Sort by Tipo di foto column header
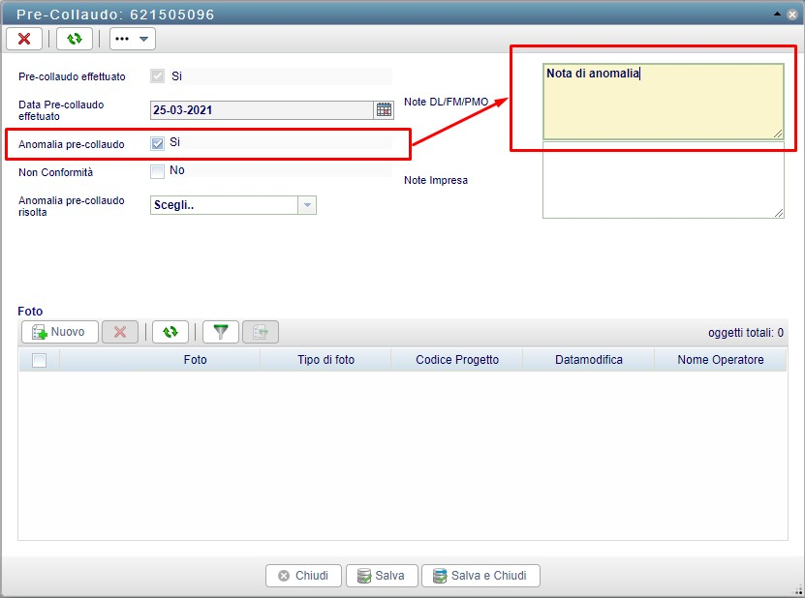Screen dimensions: 805x598 (325, 360)
